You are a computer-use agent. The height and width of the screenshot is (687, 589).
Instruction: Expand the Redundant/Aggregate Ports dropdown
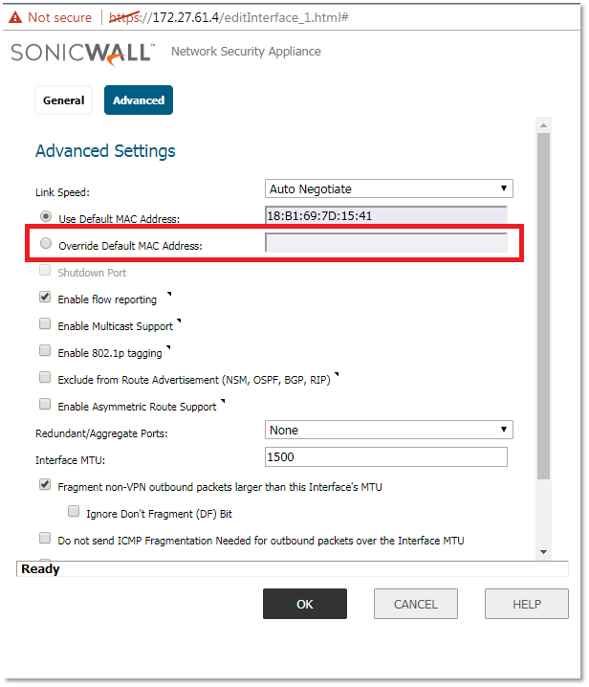pos(388,431)
